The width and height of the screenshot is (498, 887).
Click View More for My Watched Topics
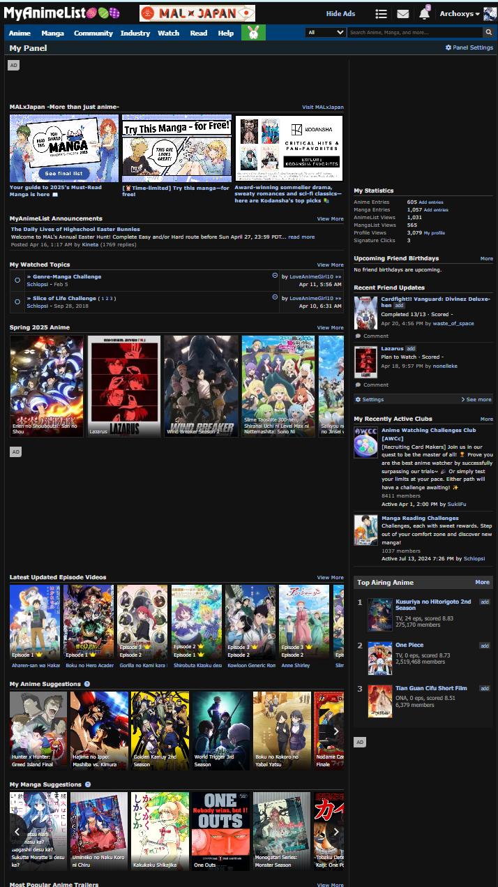331,264
